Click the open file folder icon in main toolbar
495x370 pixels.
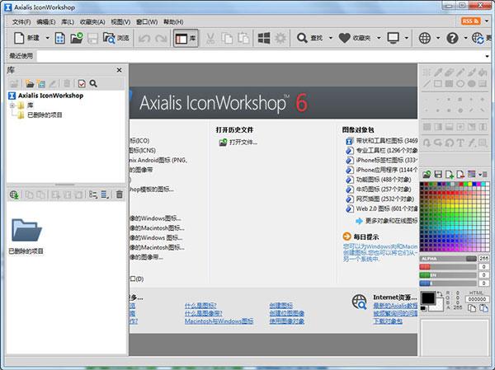[x=77, y=38]
